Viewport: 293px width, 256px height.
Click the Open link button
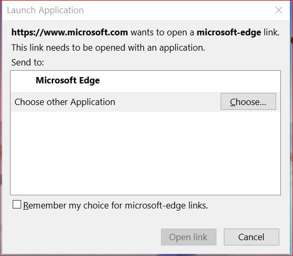(188, 237)
